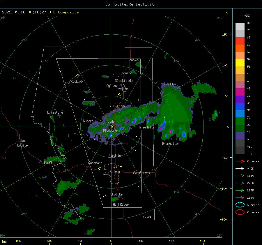The image size is (262, 245).
Task: Click the Blackfalds town label
Action: tap(124, 81)
